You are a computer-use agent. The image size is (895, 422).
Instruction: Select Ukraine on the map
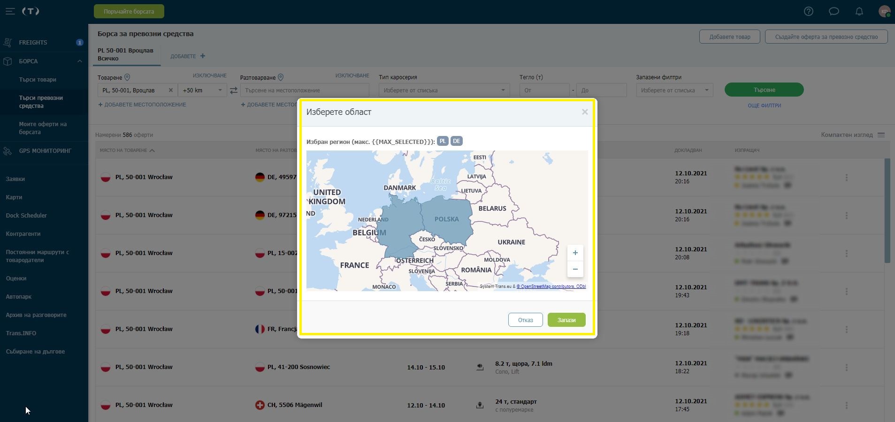pos(511,242)
